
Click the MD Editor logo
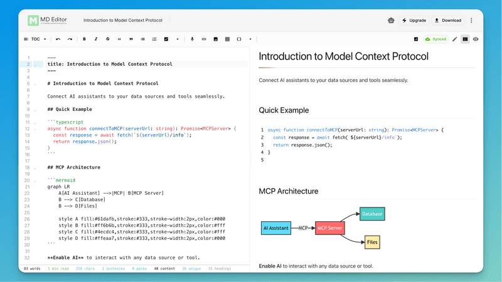click(47, 20)
